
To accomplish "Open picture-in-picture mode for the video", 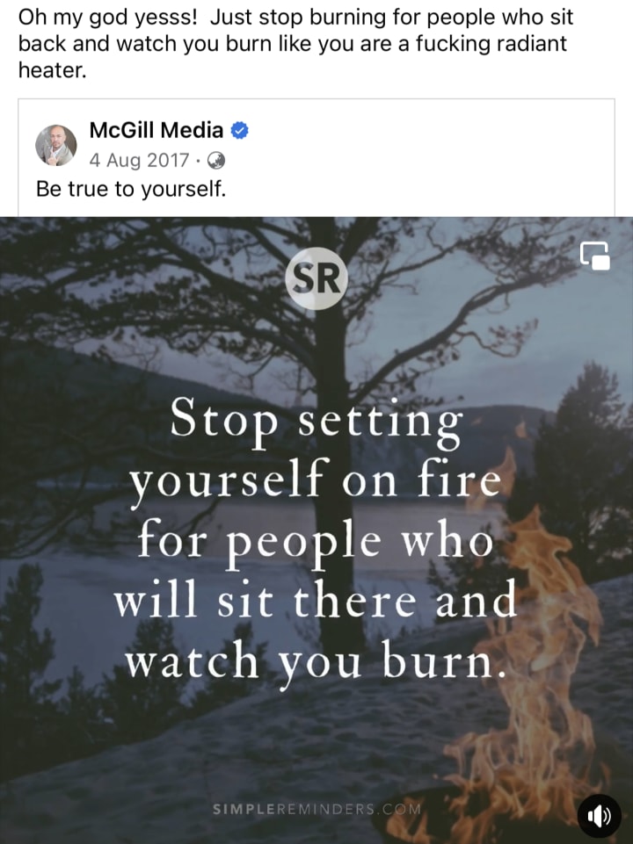I will click(594, 256).
